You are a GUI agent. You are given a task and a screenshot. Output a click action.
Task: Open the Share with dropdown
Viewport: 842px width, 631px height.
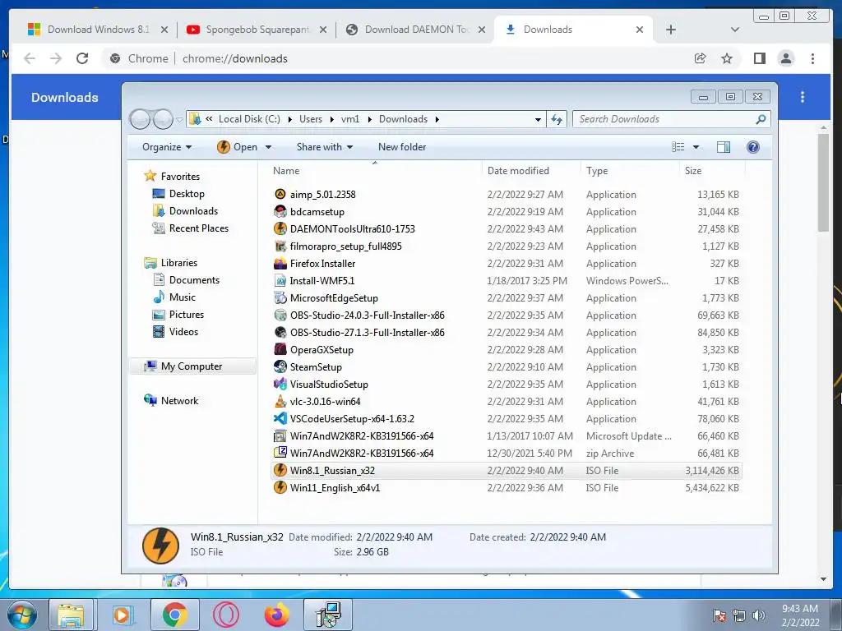coord(324,147)
